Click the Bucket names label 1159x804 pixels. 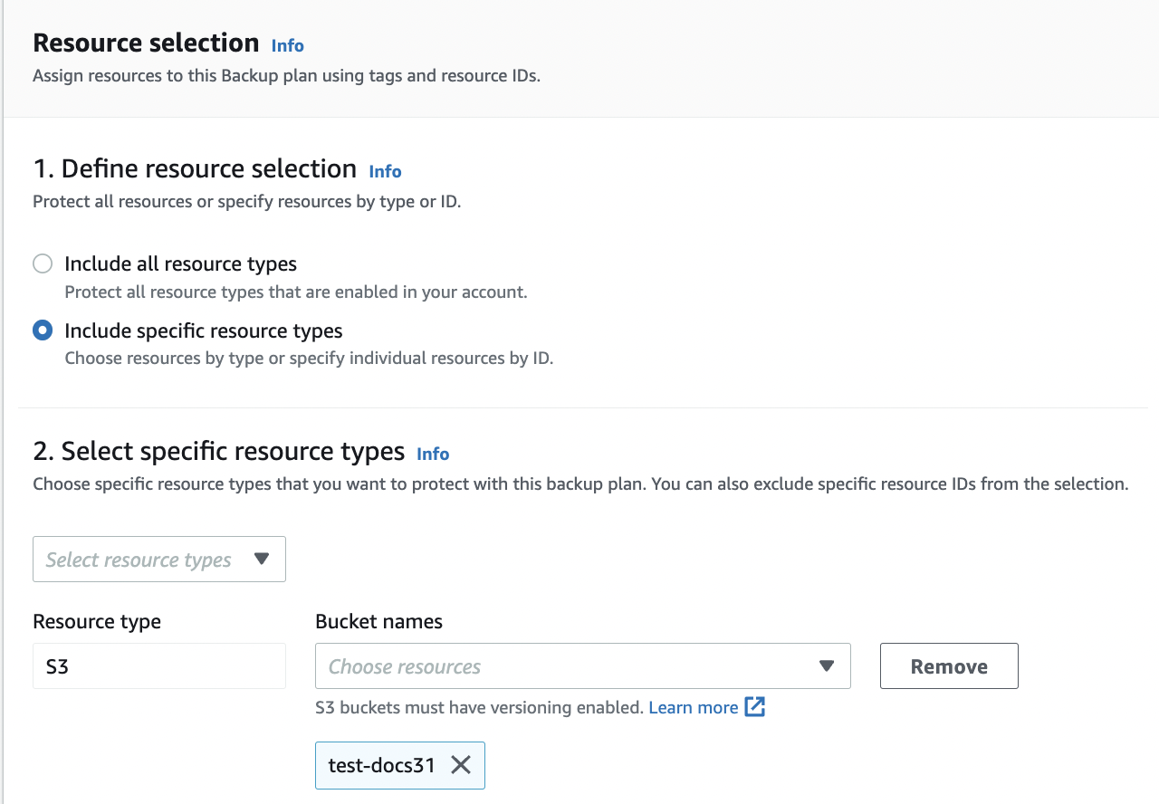pos(378,621)
